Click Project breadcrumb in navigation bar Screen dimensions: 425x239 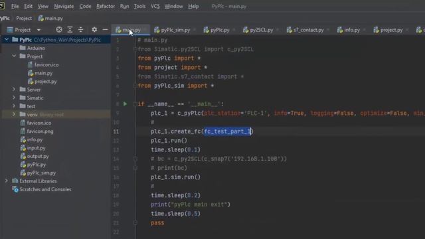[24, 18]
